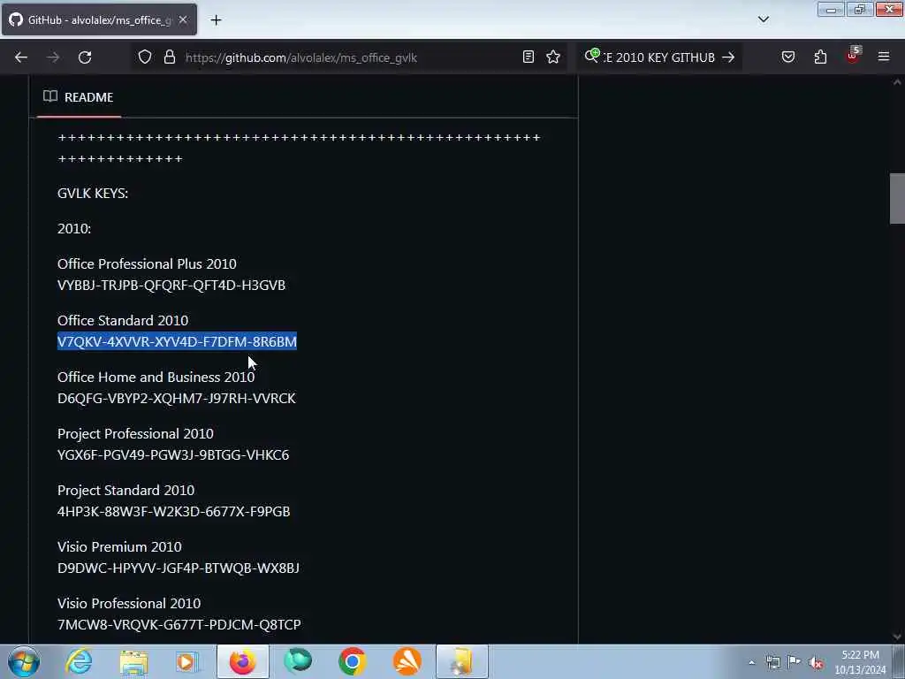Click the padlock site security icon
Screen dimensions: 905x679
tap(169, 57)
